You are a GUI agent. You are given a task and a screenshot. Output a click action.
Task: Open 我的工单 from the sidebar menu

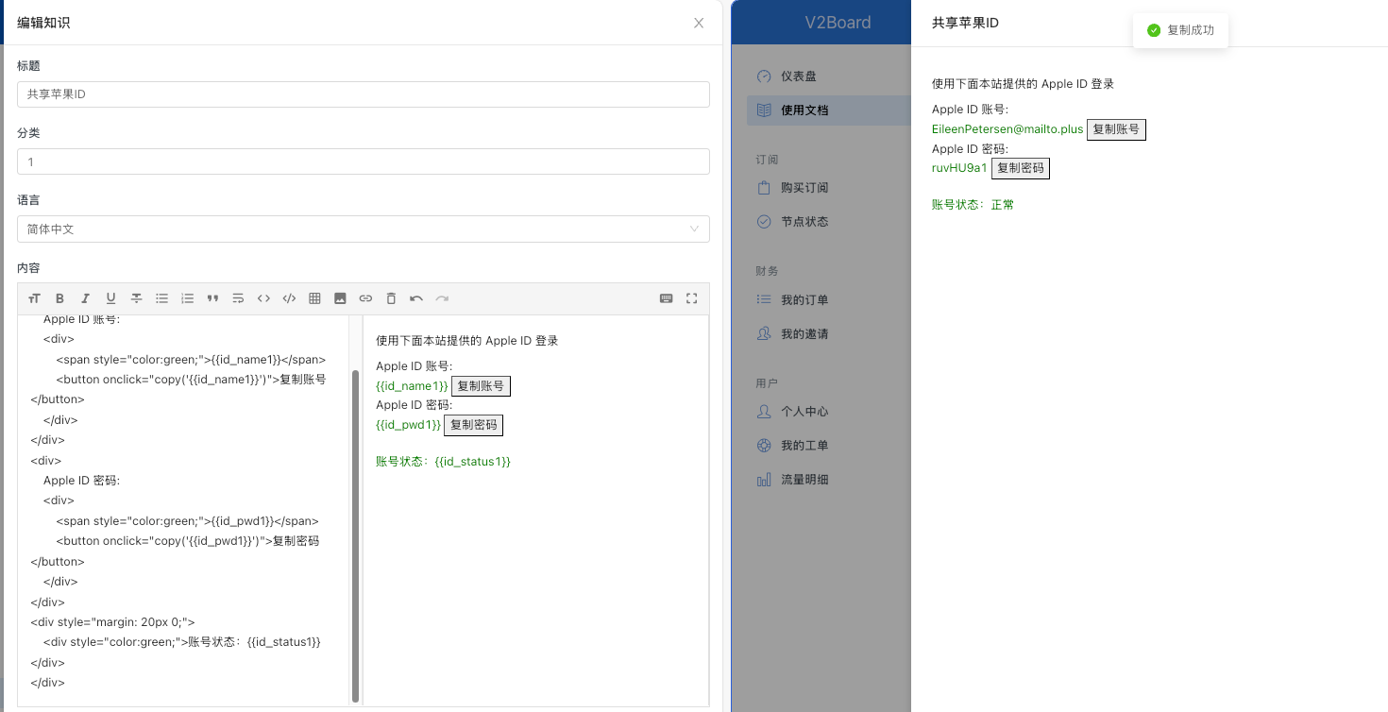point(804,446)
